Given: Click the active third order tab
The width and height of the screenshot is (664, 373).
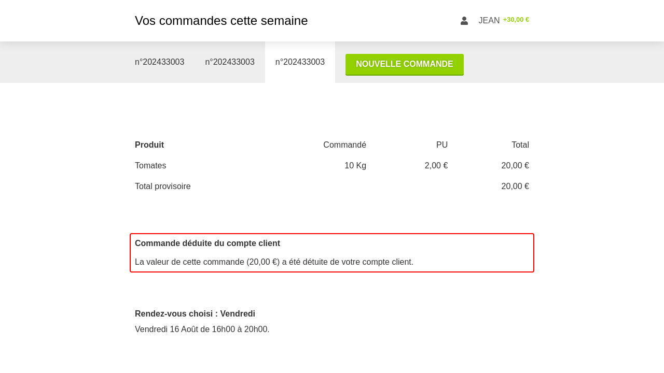Looking at the screenshot, I should coord(300,62).
